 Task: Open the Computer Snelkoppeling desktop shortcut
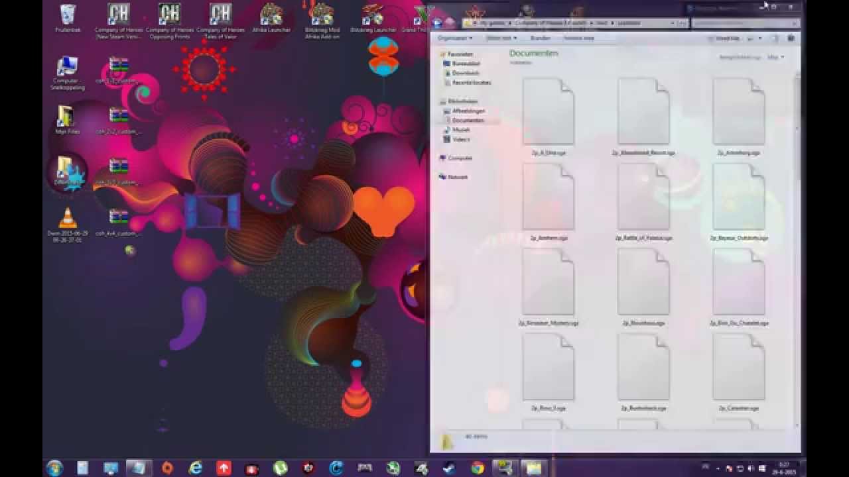click(68, 73)
